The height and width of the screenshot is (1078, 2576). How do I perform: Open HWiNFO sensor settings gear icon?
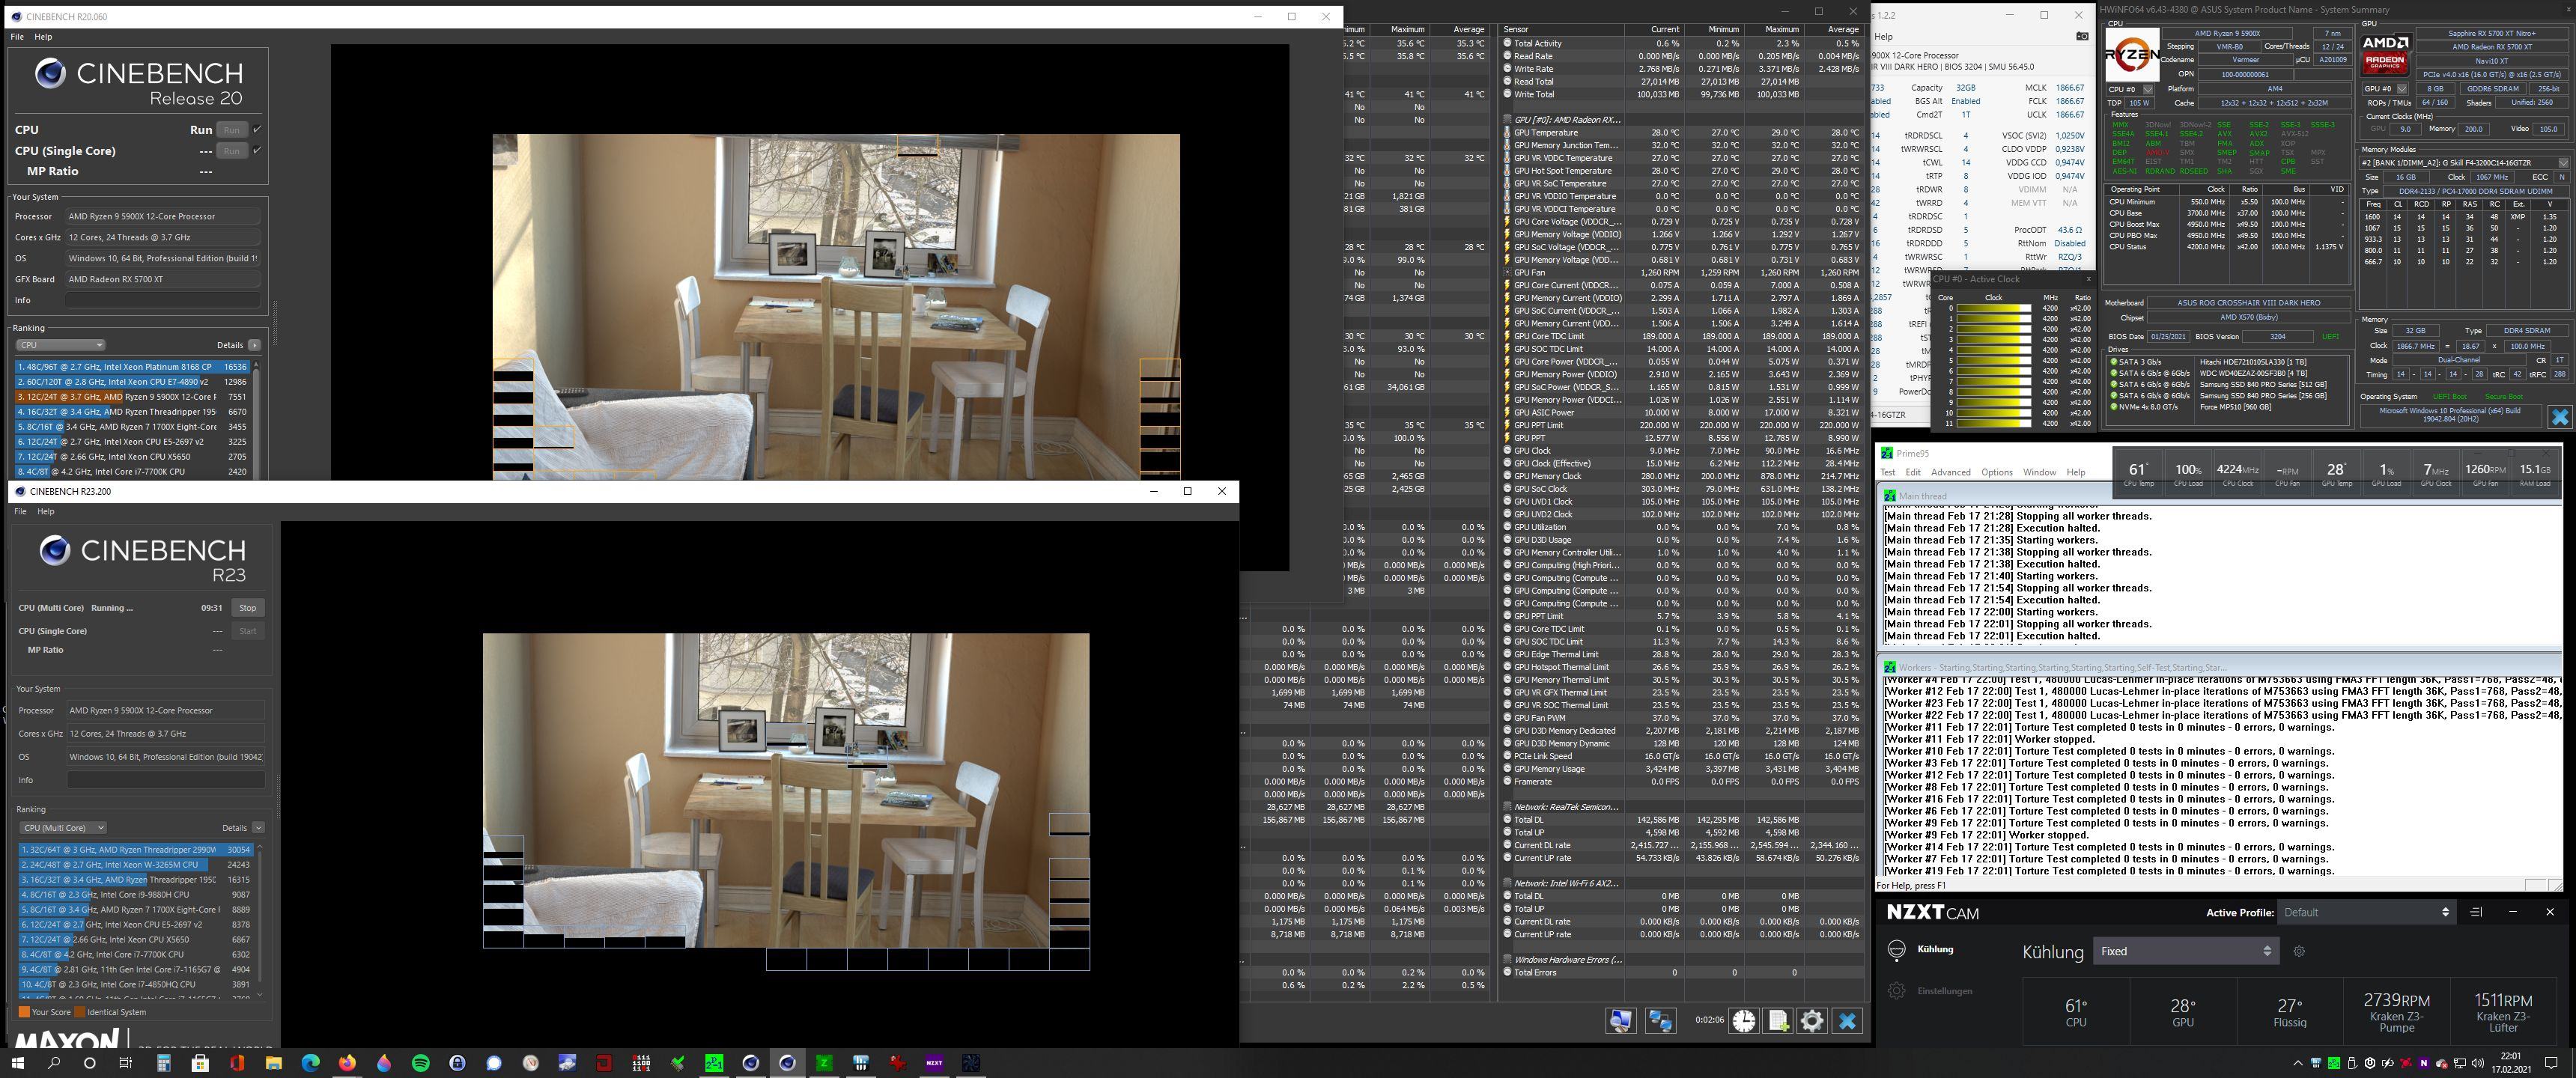(x=1812, y=1020)
